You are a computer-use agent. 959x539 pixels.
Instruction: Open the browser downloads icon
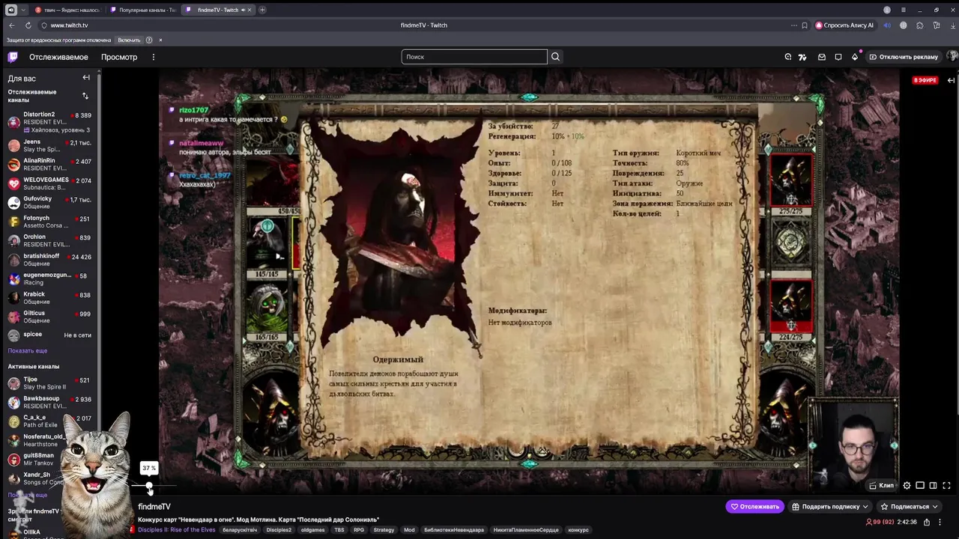[952, 25]
